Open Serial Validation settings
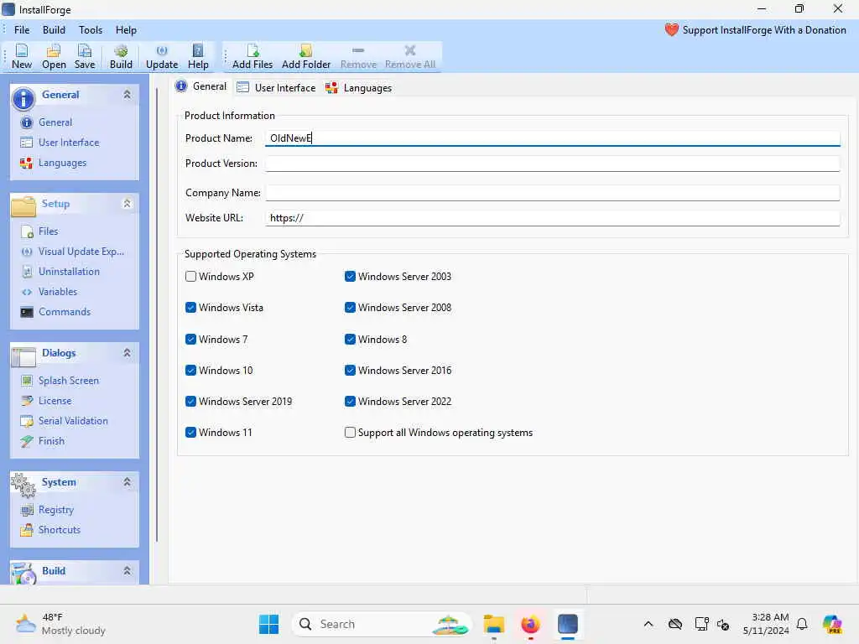The height and width of the screenshot is (644, 859). click(x=73, y=421)
